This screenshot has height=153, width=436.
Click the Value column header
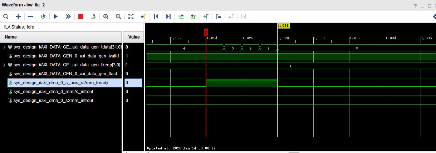[134, 37]
